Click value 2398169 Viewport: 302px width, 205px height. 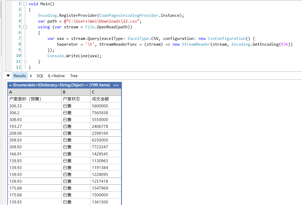click(100, 133)
